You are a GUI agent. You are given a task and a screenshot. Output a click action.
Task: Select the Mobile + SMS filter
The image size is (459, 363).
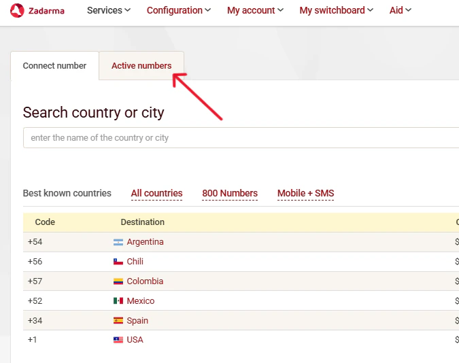point(305,193)
